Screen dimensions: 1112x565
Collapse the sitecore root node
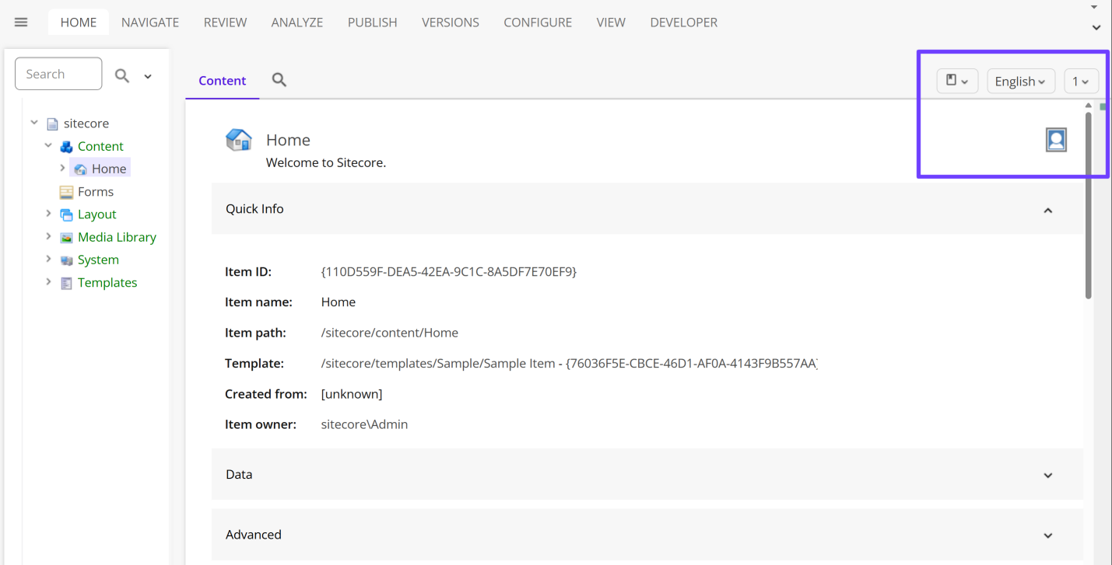tap(34, 123)
